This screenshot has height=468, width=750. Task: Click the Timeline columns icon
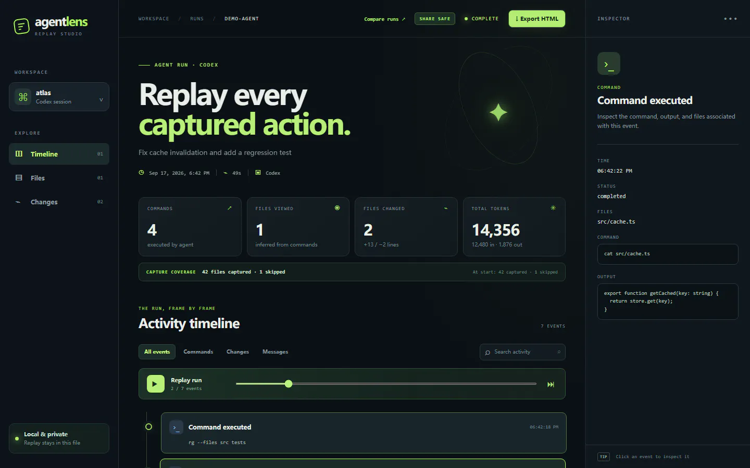pyautogui.click(x=19, y=154)
